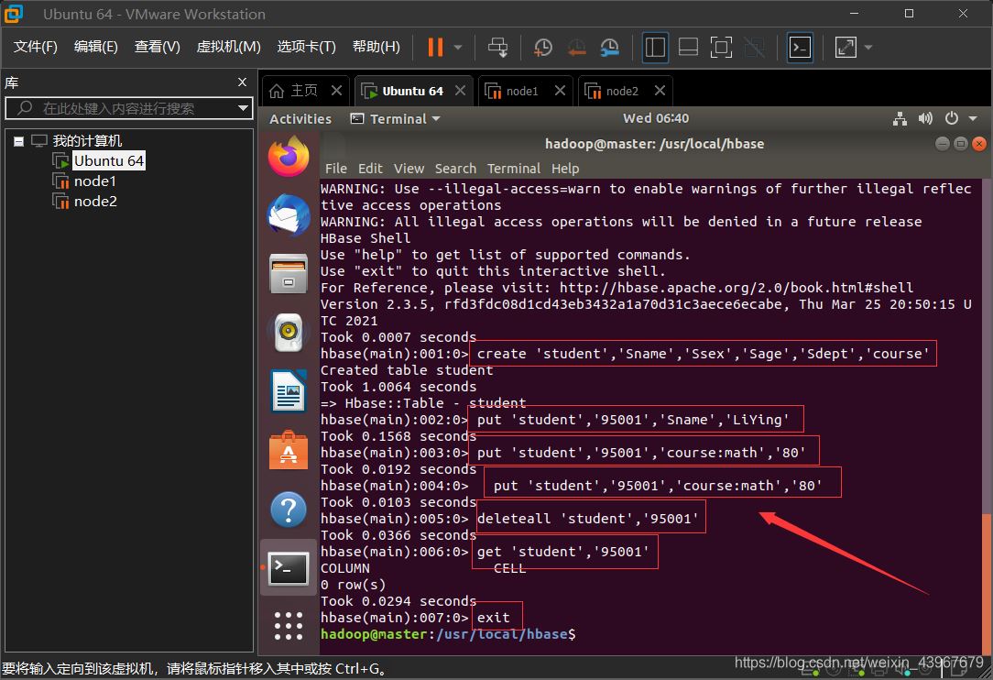The image size is (993, 680).
Task: Click the orange Pause virtual machine button
Action: pos(435,47)
